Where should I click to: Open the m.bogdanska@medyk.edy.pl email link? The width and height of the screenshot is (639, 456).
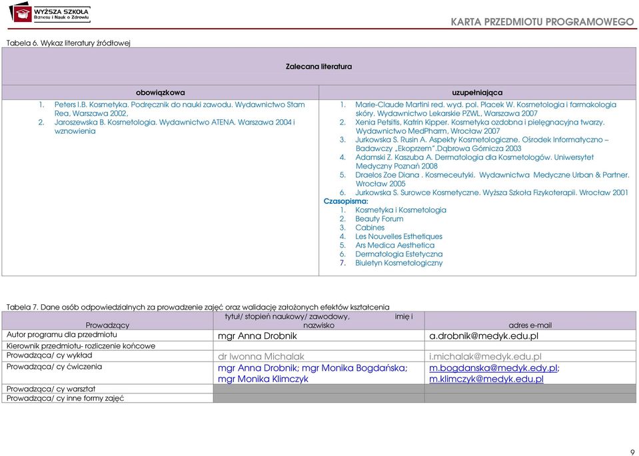coord(493,368)
